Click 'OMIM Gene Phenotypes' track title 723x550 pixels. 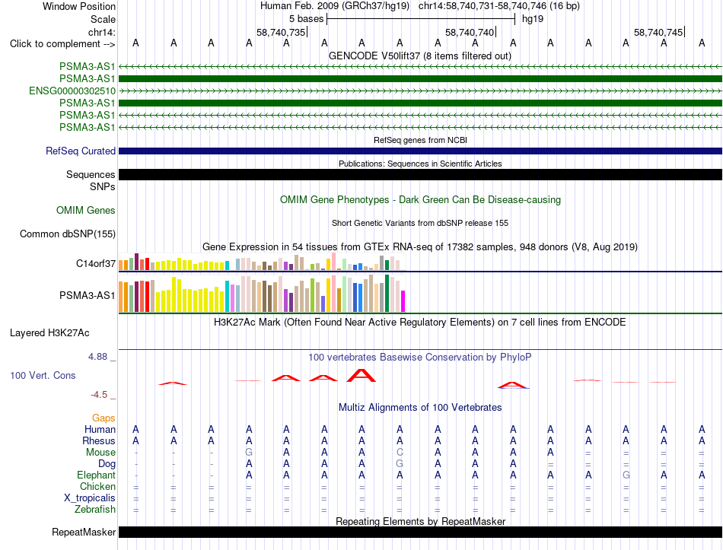point(420,199)
